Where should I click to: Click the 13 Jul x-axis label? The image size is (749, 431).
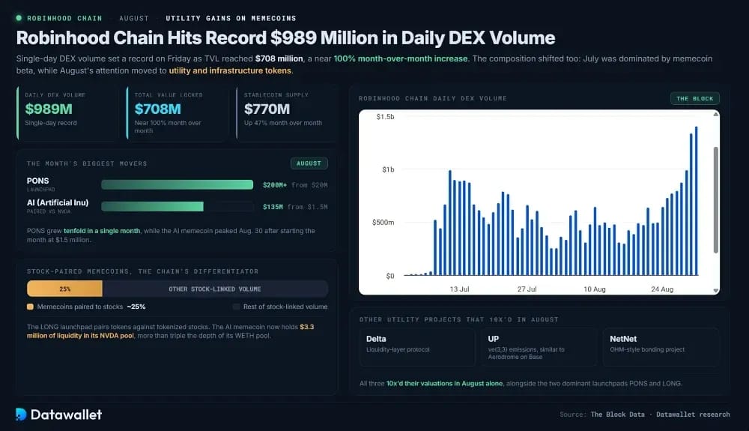click(x=460, y=289)
